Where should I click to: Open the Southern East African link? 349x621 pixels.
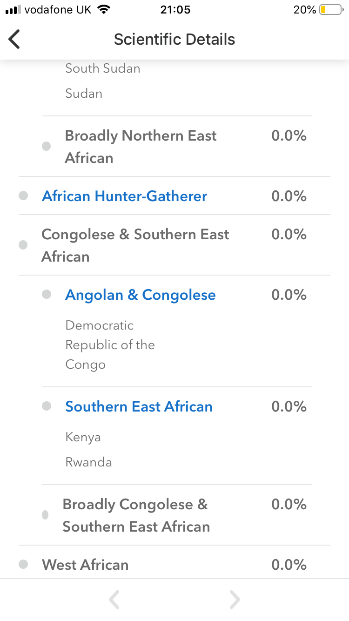click(x=139, y=406)
